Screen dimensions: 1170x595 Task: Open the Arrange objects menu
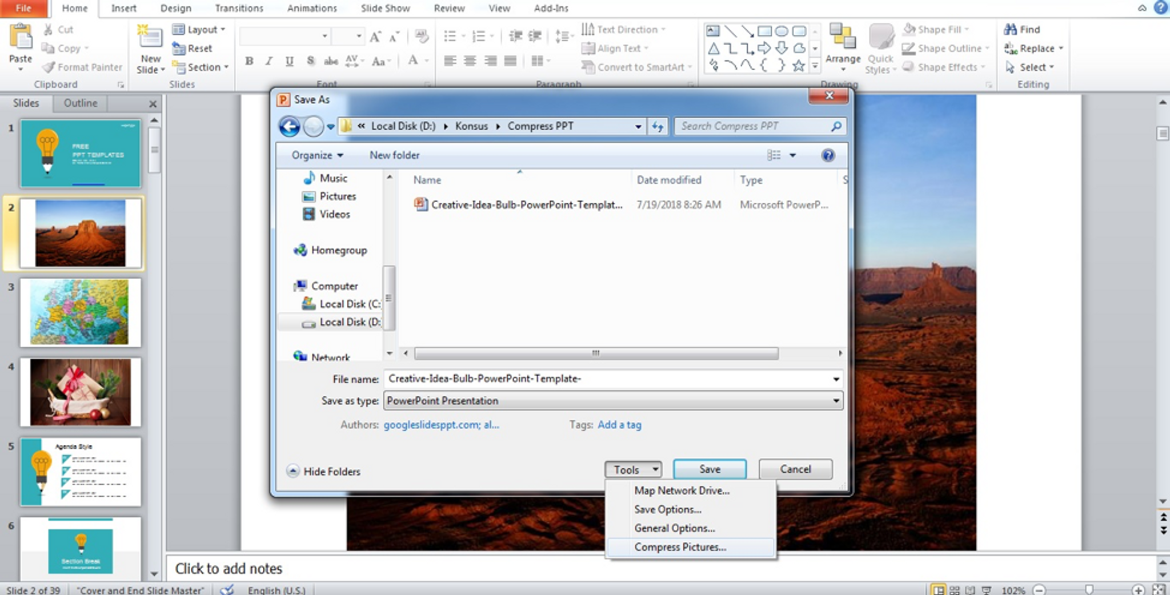point(843,48)
